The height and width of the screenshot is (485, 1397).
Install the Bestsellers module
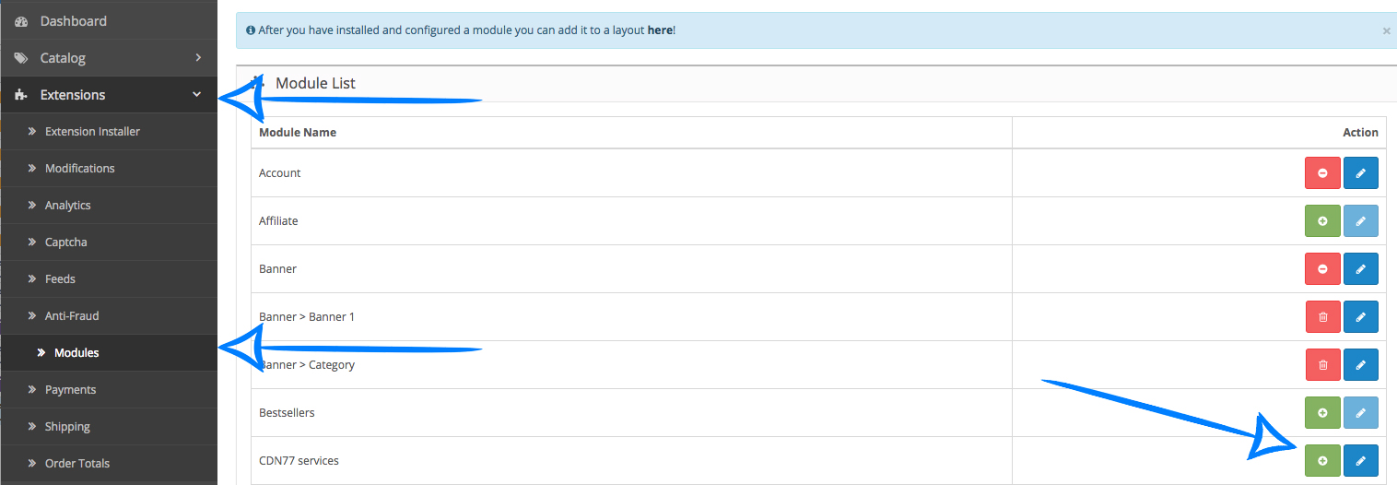tap(1322, 413)
